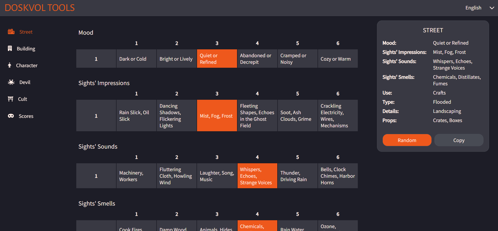Click the language dropdown chevron arrow
Image resolution: width=498 pixels, height=231 pixels.
click(492, 8)
